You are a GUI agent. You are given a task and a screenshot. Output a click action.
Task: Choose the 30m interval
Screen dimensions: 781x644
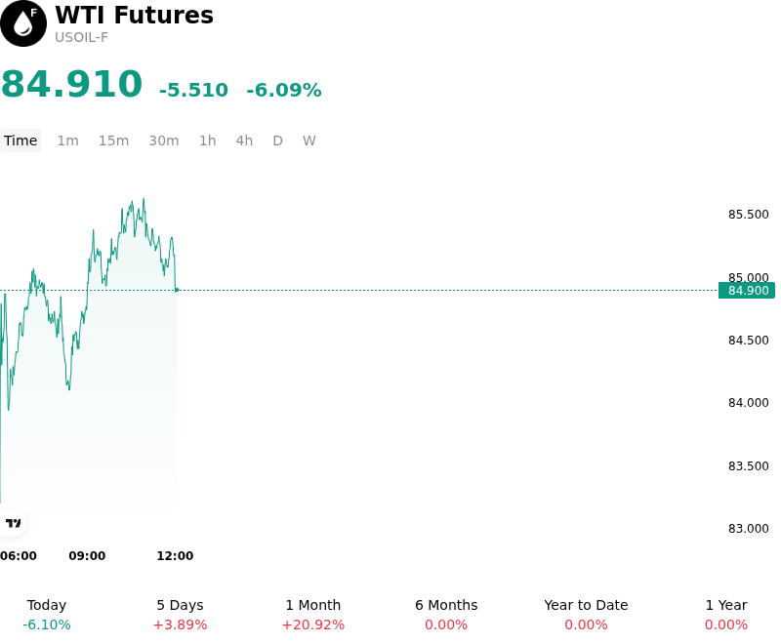coord(164,141)
